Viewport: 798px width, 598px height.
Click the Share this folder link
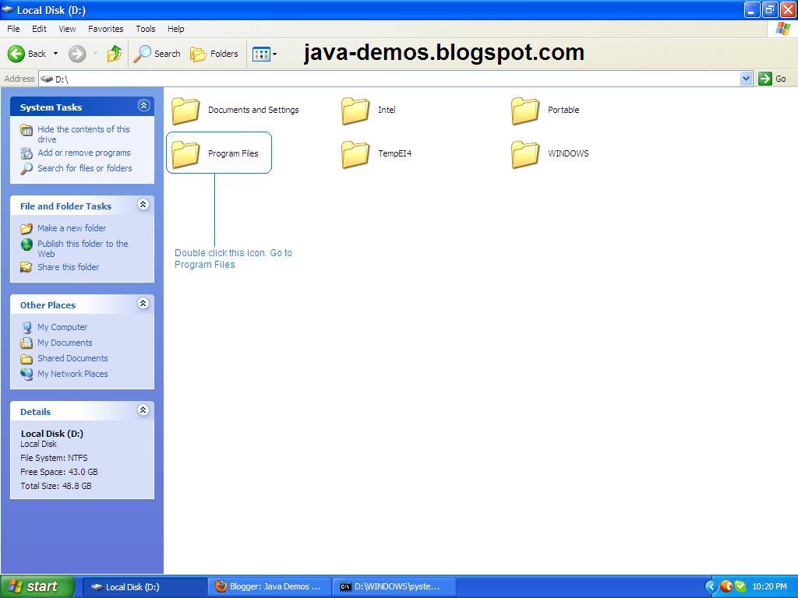[x=68, y=267]
